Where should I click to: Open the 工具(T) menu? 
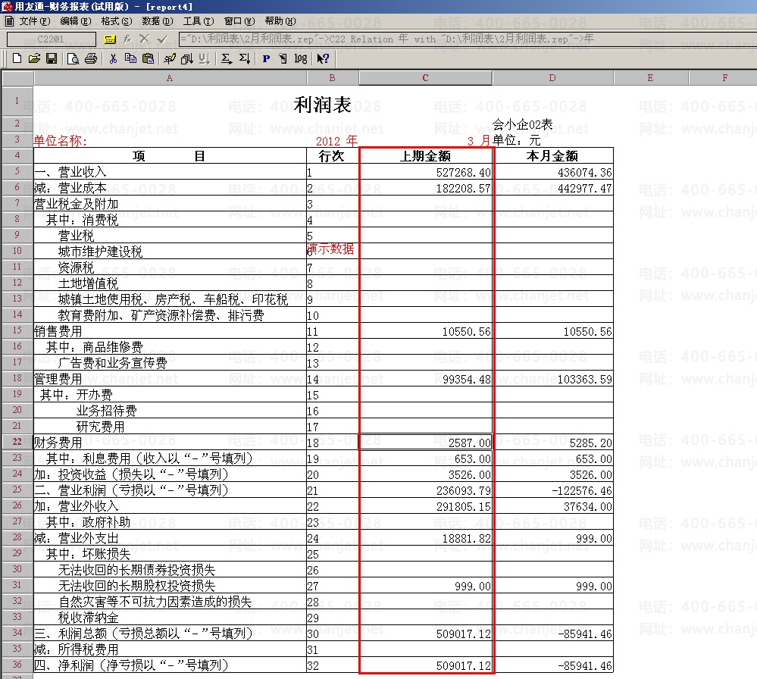pyautogui.click(x=199, y=20)
